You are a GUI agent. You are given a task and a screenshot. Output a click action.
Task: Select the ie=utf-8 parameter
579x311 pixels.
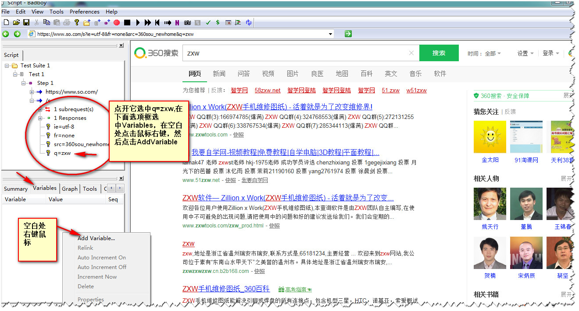coord(64,127)
